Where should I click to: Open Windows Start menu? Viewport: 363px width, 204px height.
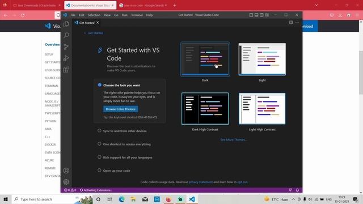[x=6, y=199]
